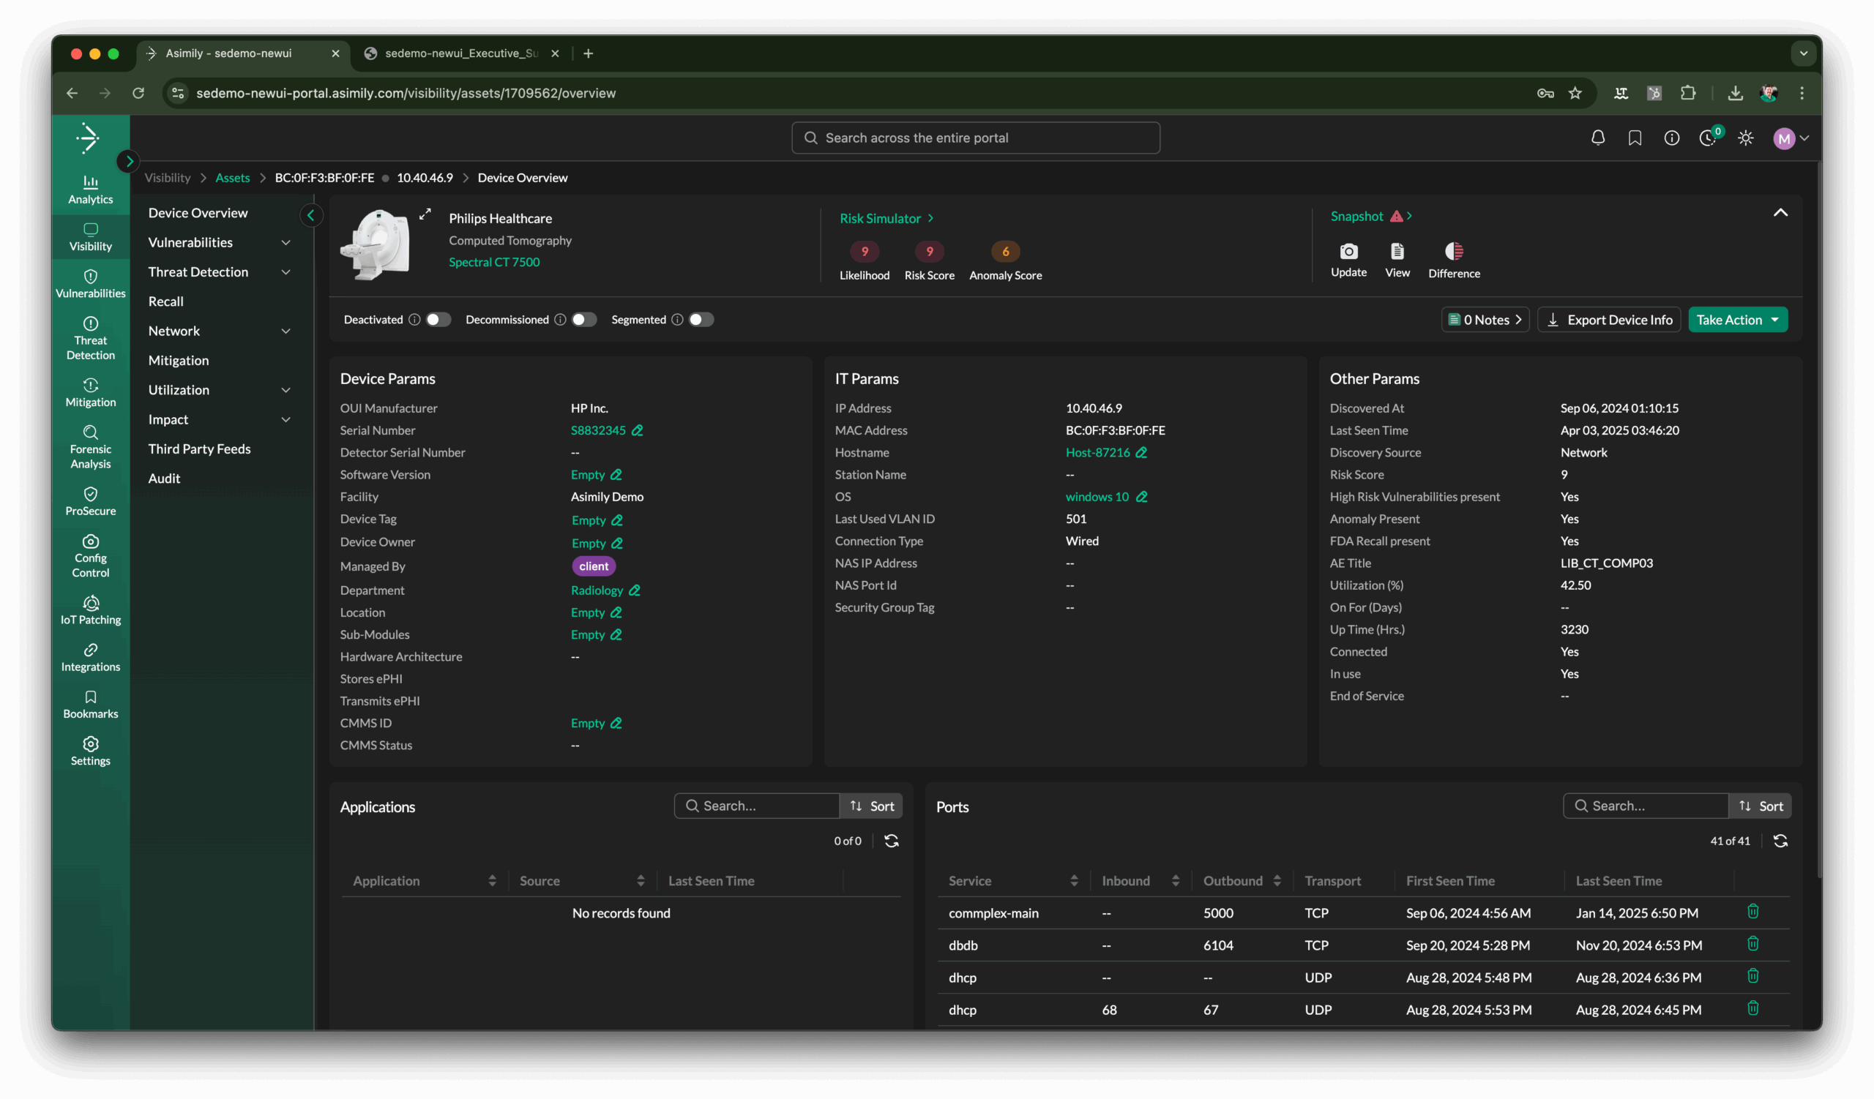Expand the Utilization submenu
The height and width of the screenshot is (1099, 1874).
[x=285, y=390]
